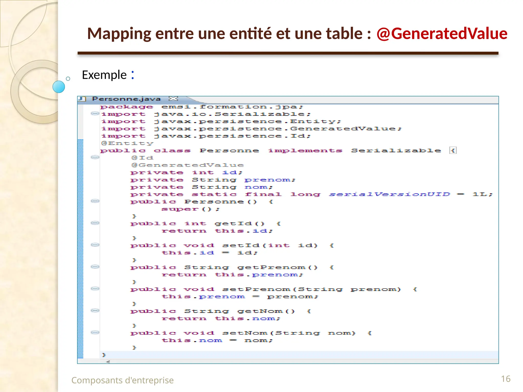Screen dimensions: 523x392
Task: Collapse the getId() method fold marker
Action: click(95, 223)
